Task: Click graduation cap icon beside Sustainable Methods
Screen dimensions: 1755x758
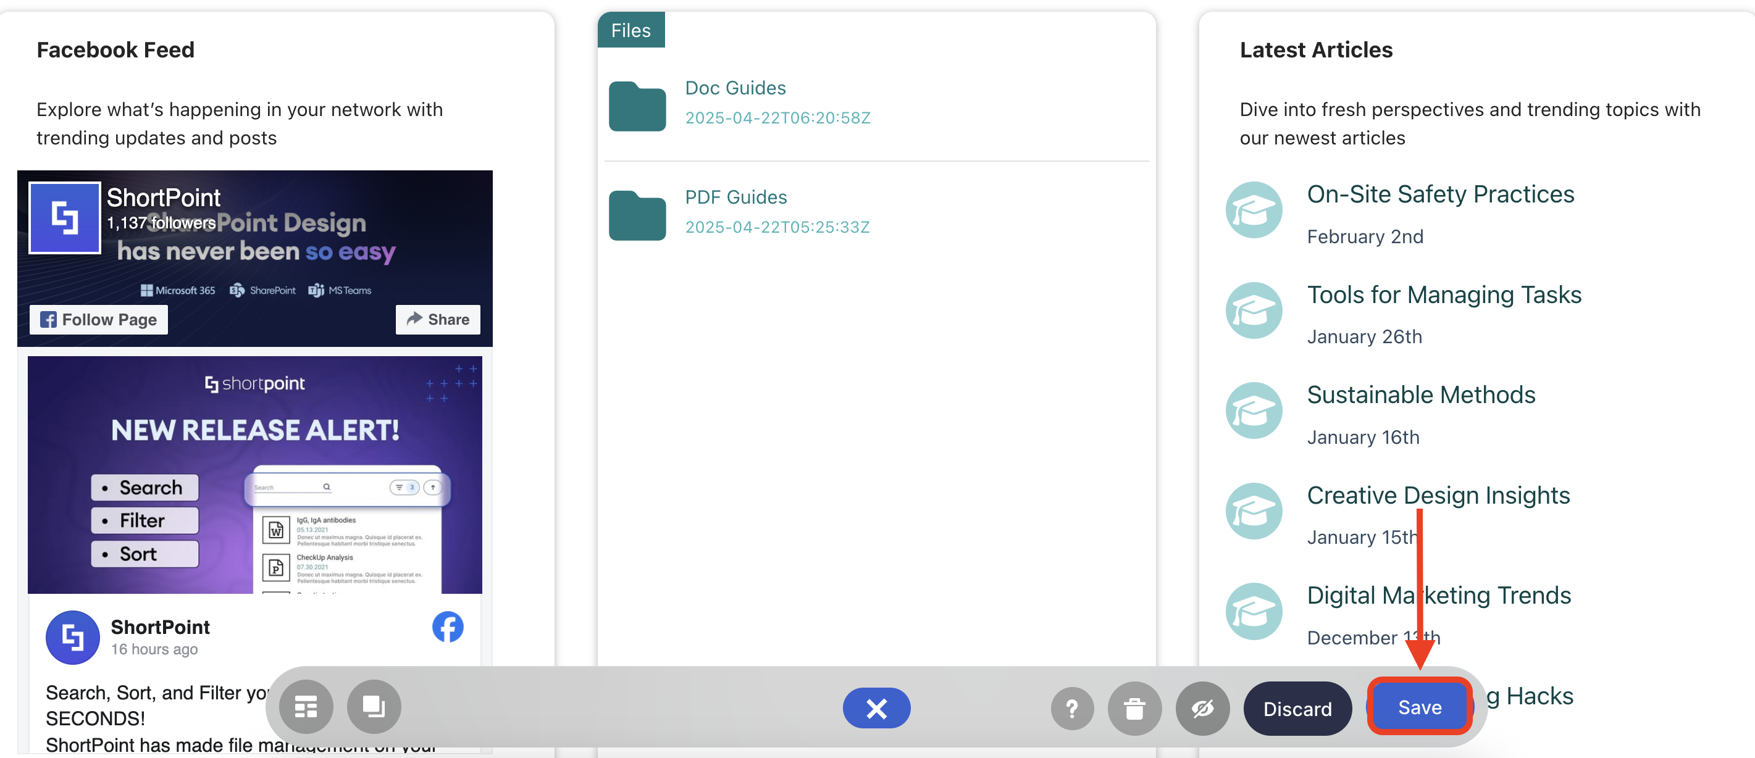Action: (1254, 410)
